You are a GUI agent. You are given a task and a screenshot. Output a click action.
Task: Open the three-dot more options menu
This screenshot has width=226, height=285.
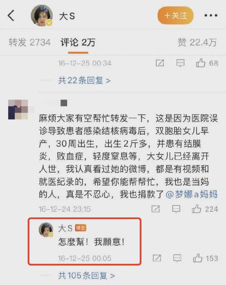[x=211, y=15]
